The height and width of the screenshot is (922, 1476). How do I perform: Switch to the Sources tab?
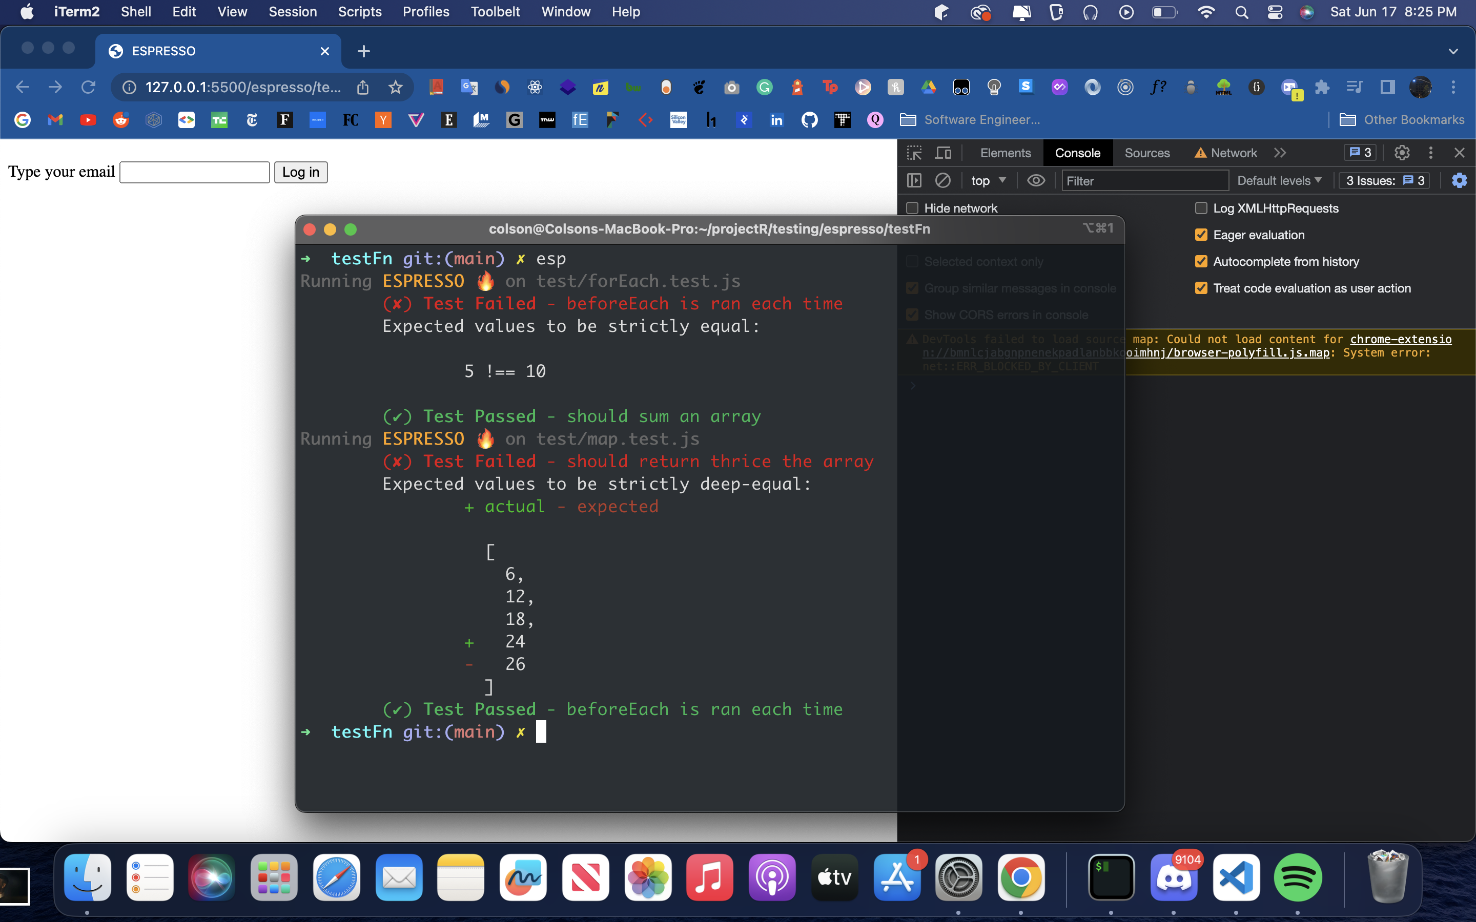[x=1146, y=153]
